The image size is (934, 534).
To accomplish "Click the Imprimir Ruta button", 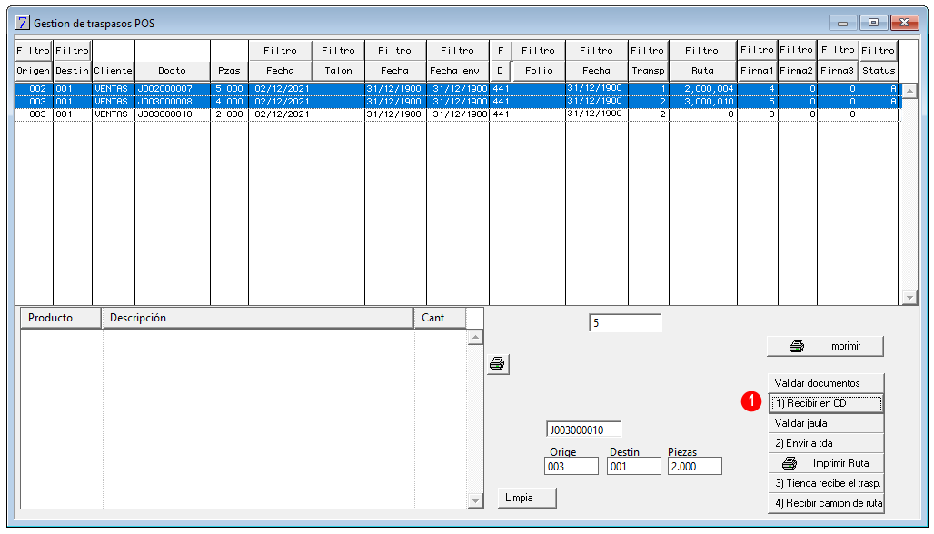I will click(826, 463).
